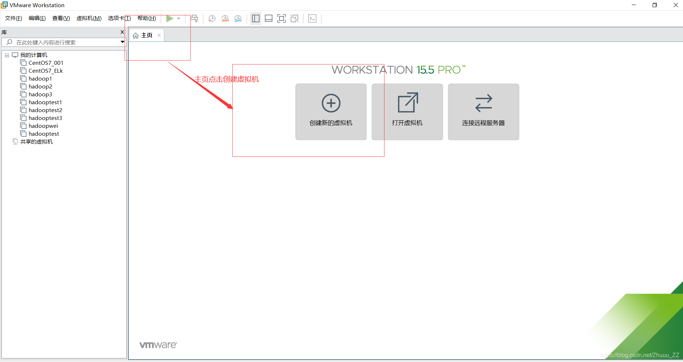Minimize the VMware Workstation window
Viewport: 683px width, 362px height.
pyautogui.click(x=634, y=5)
